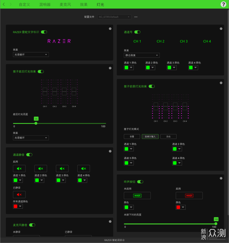229x243 pixels.
Task: Toggle the 推子底层灯光效果 switch
Action: click(41, 71)
